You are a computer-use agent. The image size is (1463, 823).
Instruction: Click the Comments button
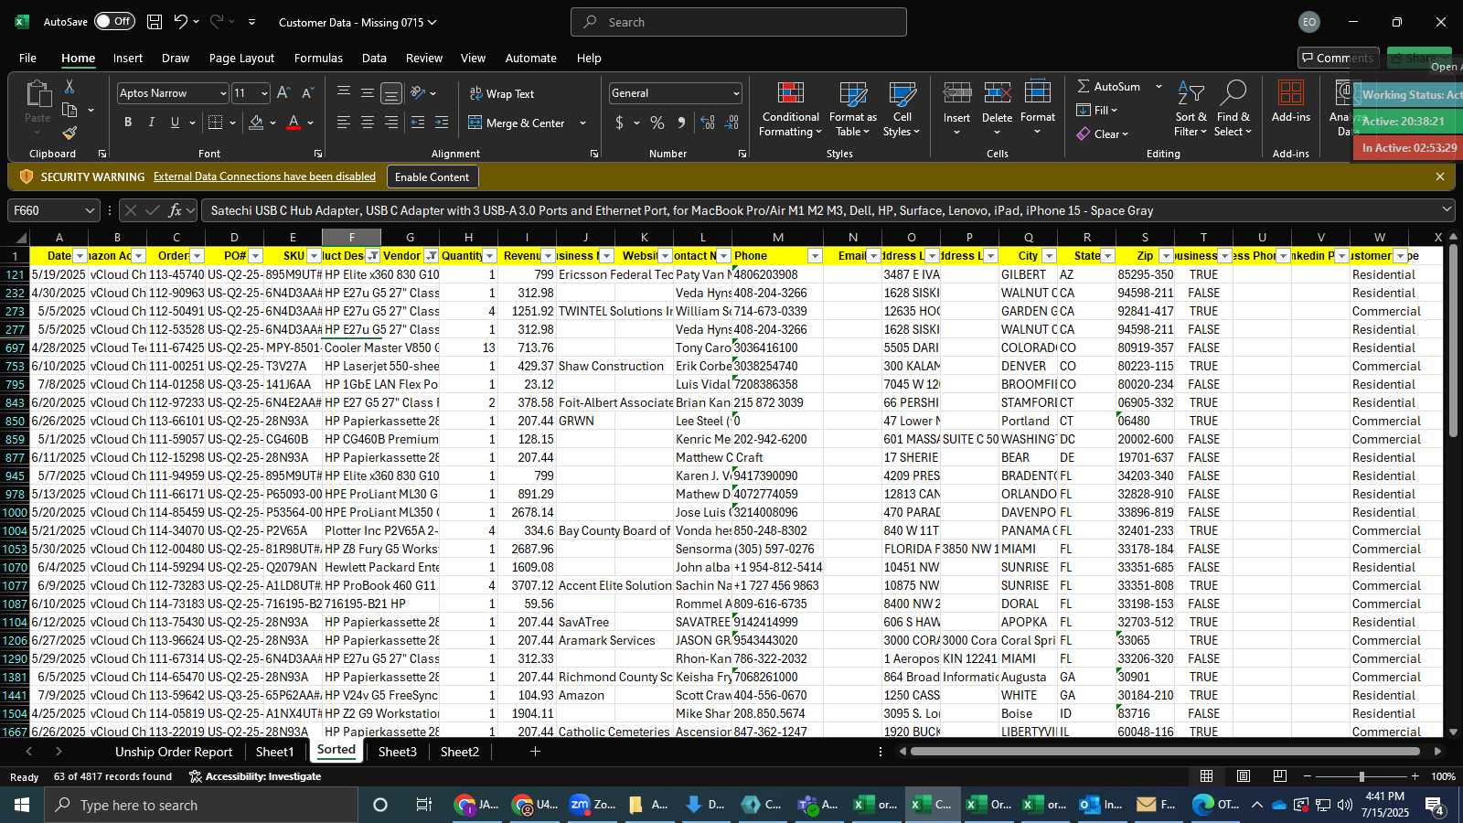tap(1338, 58)
